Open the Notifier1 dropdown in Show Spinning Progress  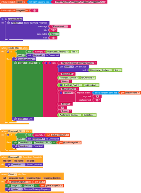17,23
